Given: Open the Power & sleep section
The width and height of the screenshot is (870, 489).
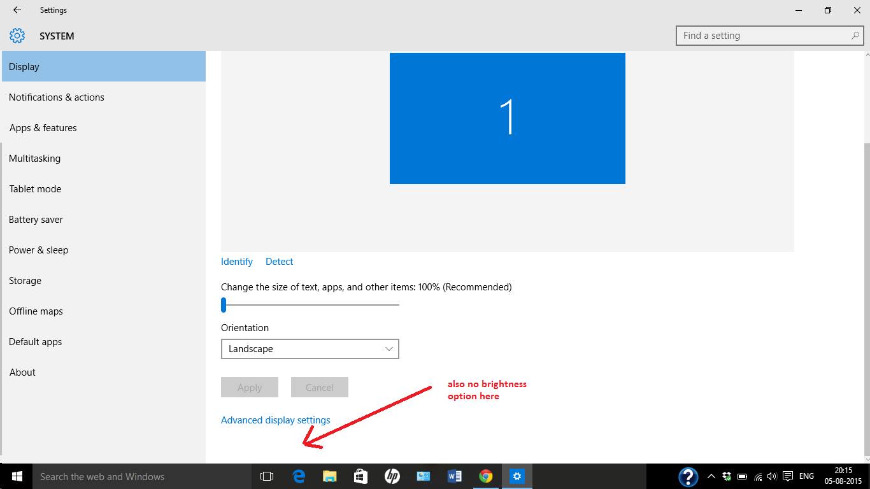Looking at the screenshot, I should [x=39, y=250].
